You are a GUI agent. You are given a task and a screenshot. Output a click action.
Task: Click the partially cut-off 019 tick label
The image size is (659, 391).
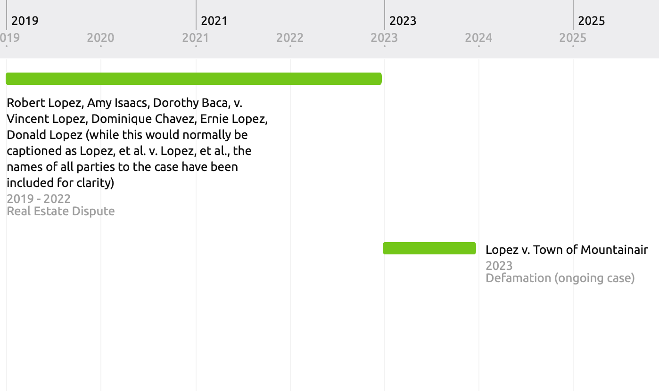(x=10, y=38)
